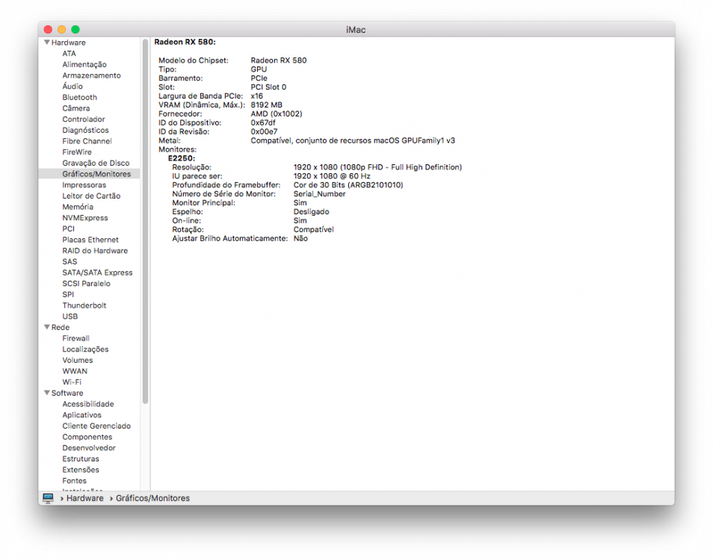Open Aplicativos under Software
The height and width of the screenshot is (560, 713).
click(x=82, y=414)
